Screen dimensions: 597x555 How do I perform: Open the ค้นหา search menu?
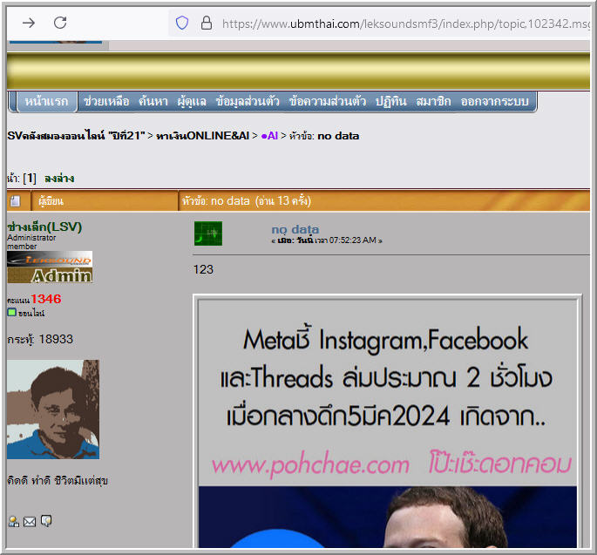tap(153, 102)
